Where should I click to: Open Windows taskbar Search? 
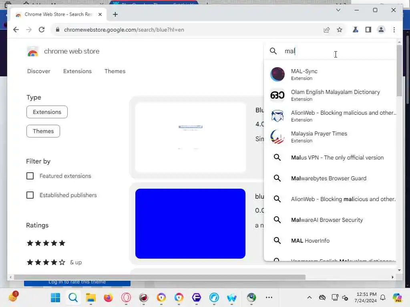[73, 297]
